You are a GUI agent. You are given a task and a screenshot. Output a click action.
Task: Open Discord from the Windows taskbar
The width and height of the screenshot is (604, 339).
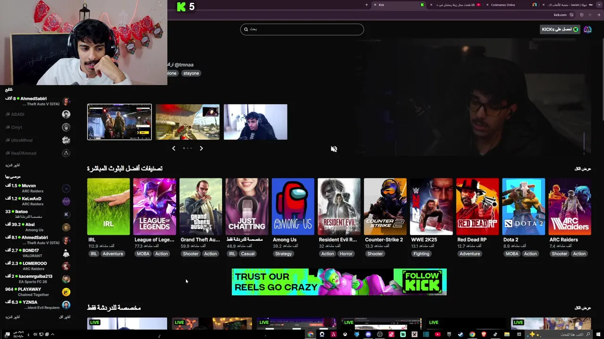point(368,334)
